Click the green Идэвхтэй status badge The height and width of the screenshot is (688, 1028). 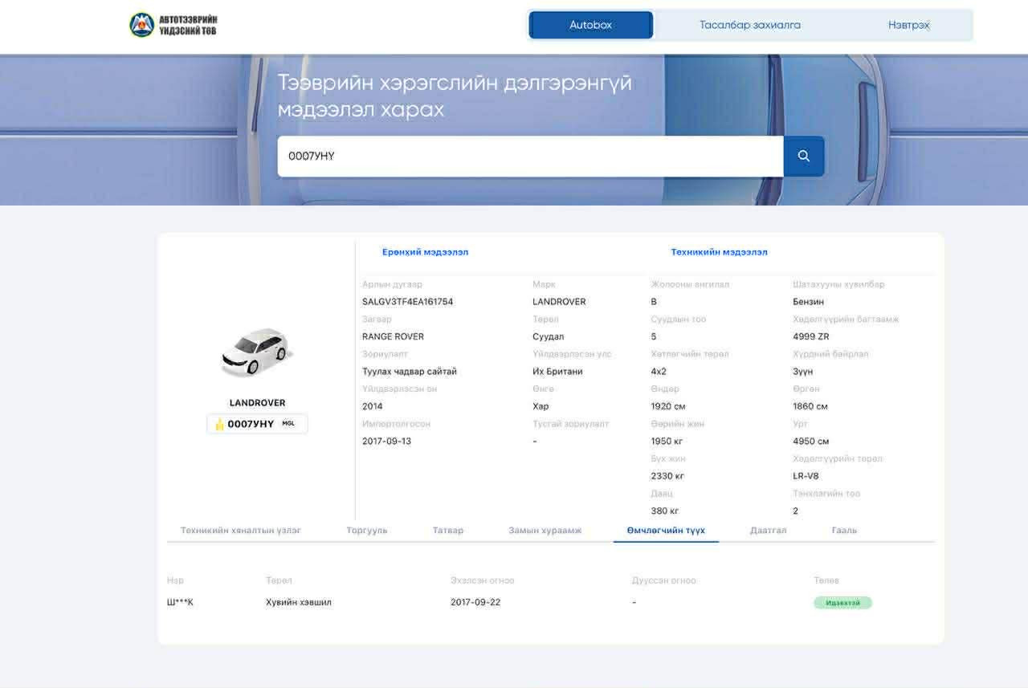[x=842, y=603]
